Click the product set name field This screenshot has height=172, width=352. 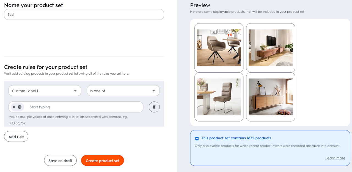click(x=84, y=14)
